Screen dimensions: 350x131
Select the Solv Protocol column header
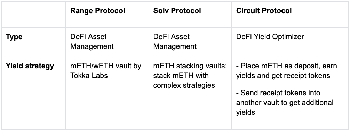click(177, 11)
